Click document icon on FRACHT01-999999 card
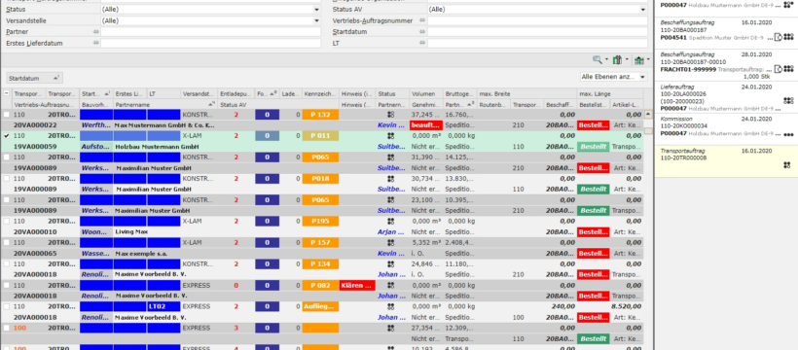Screen dimensions: 798x350 pos(778,69)
